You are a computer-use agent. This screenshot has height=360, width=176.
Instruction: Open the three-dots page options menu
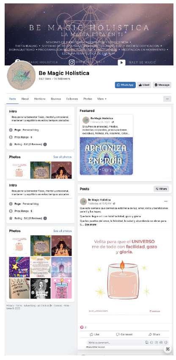pos(167,99)
